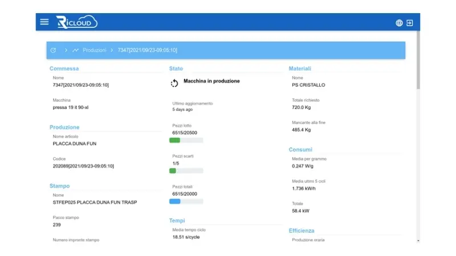456x256 pixels.
Task: Click the RiCloud logo
Action: [x=77, y=22]
